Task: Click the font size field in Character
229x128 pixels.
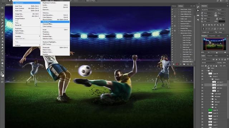Action: pyautogui.click(x=208, y=13)
